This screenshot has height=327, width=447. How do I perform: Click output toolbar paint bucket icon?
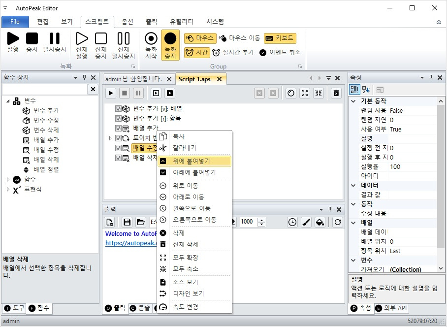coord(320,222)
